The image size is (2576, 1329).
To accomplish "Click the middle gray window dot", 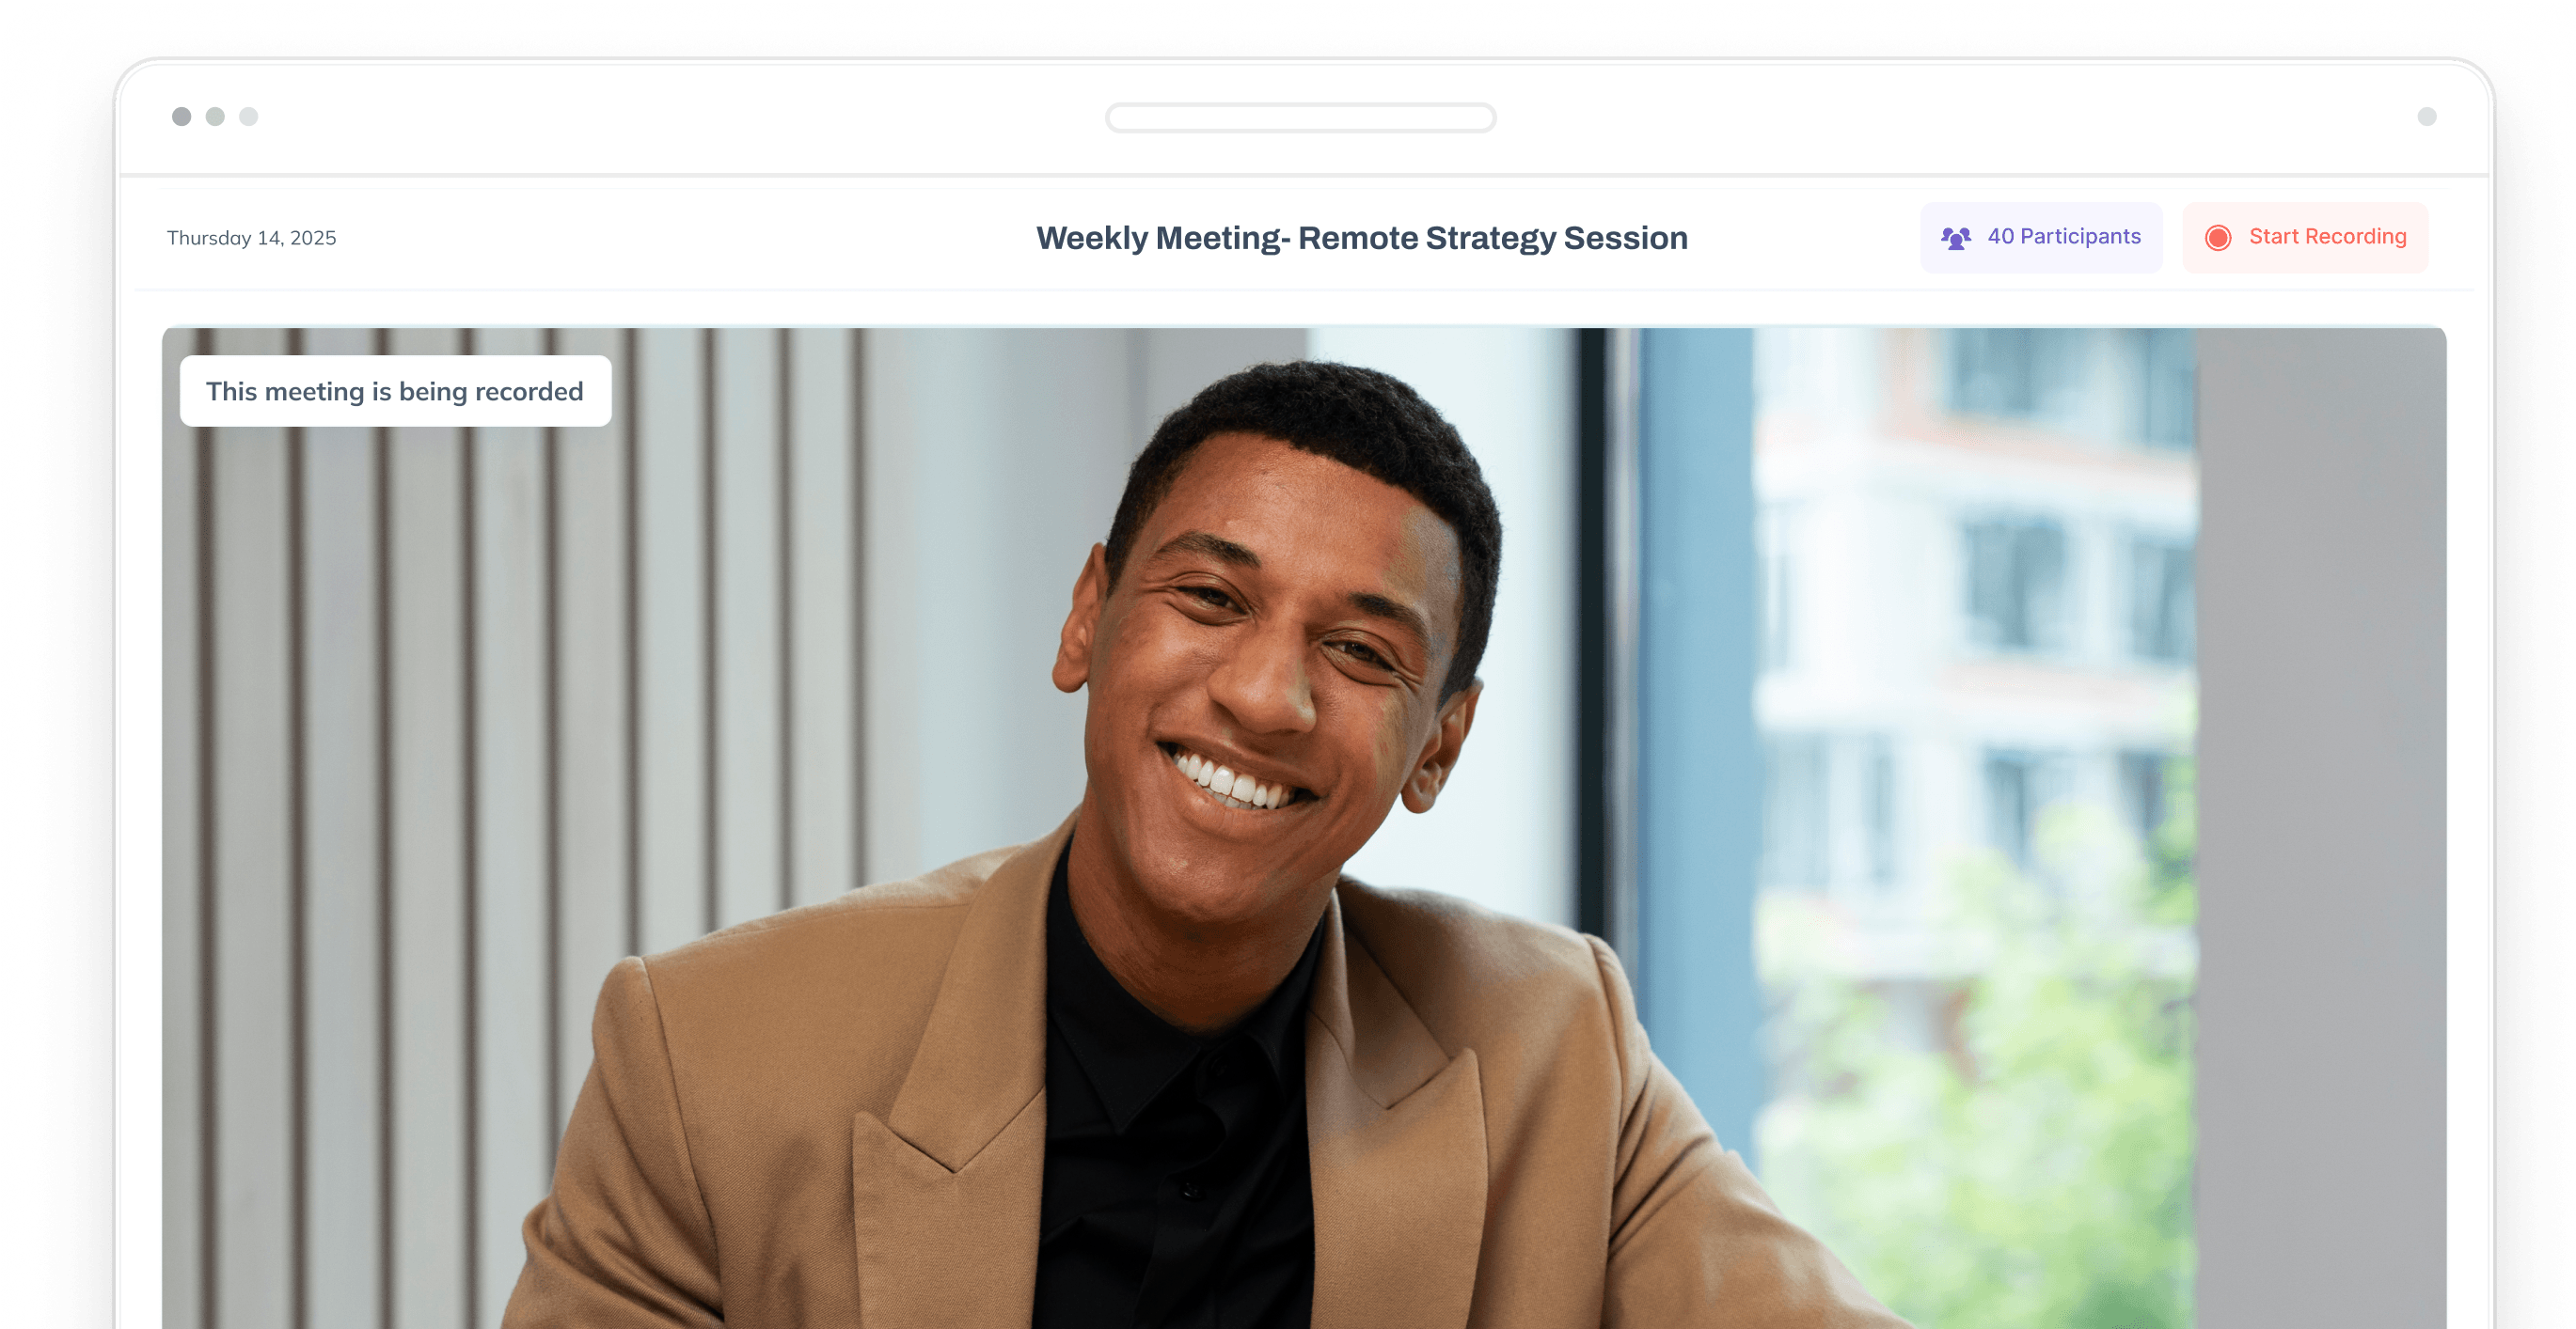I will point(215,117).
